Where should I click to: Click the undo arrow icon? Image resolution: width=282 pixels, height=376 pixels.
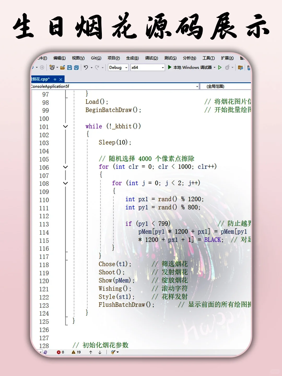click(x=86, y=67)
